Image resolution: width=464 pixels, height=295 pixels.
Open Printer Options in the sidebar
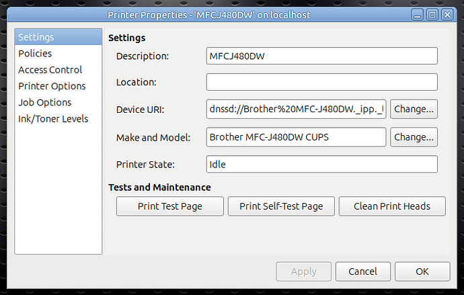[59, 86]
